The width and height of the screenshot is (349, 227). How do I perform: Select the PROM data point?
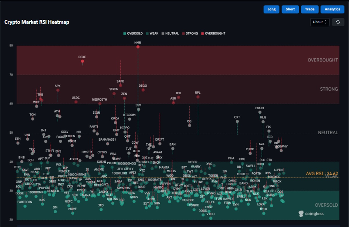[x=260, y=112]
